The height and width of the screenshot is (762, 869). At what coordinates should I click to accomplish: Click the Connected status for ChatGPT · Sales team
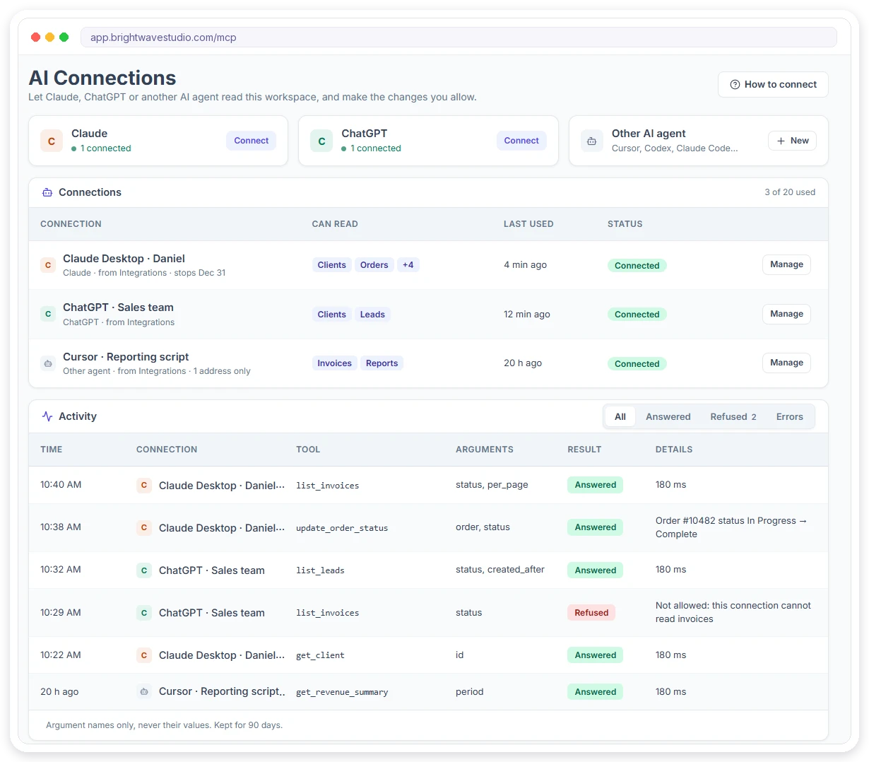(637, 315)
